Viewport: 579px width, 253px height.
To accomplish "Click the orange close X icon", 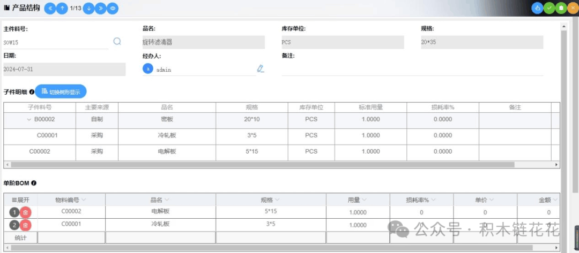I will 573,8.
